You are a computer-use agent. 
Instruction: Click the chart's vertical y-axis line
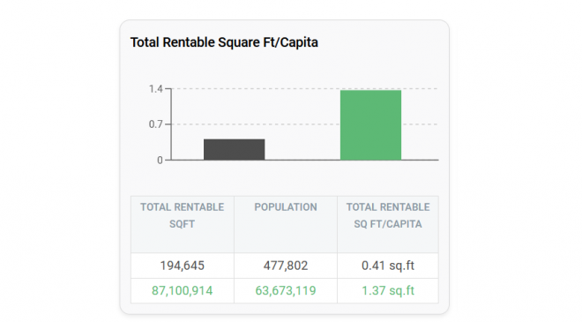[x=171, y=124]
